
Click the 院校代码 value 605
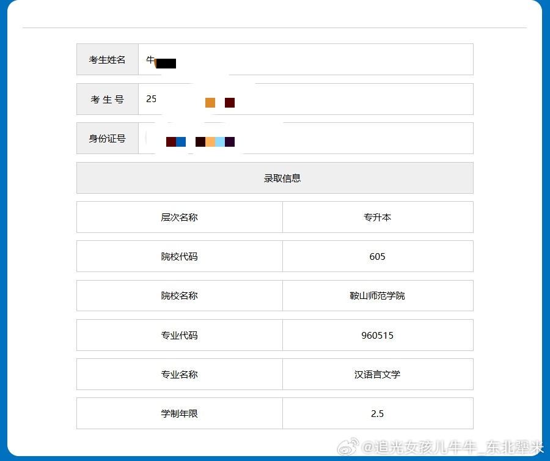coord(377,256)
